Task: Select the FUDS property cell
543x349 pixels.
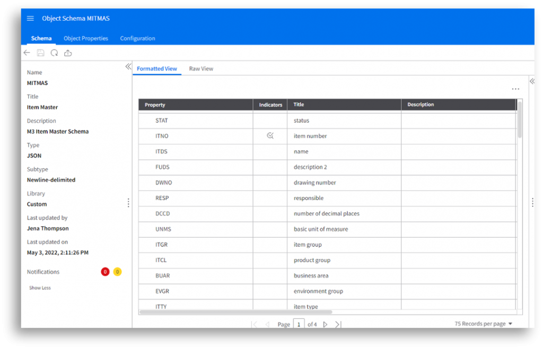Action: tap(196, 167)
